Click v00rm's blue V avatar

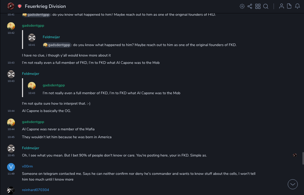pyautogui.click(x=11, y=167)
